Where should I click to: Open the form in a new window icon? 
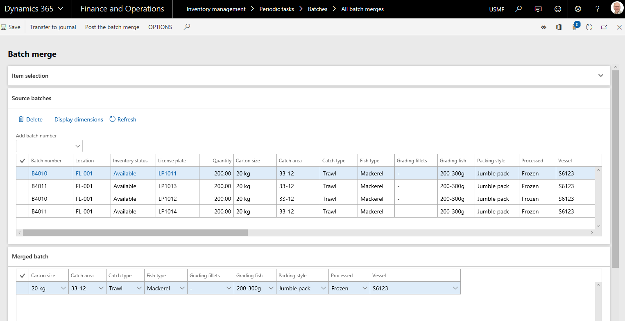(604, 27)
